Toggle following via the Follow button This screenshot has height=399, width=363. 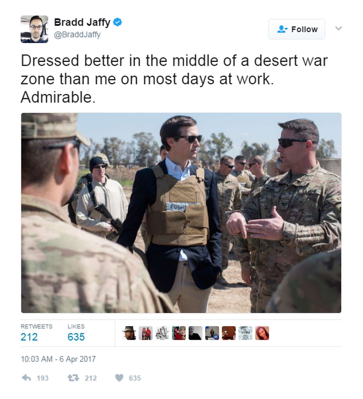click(296, 29)
